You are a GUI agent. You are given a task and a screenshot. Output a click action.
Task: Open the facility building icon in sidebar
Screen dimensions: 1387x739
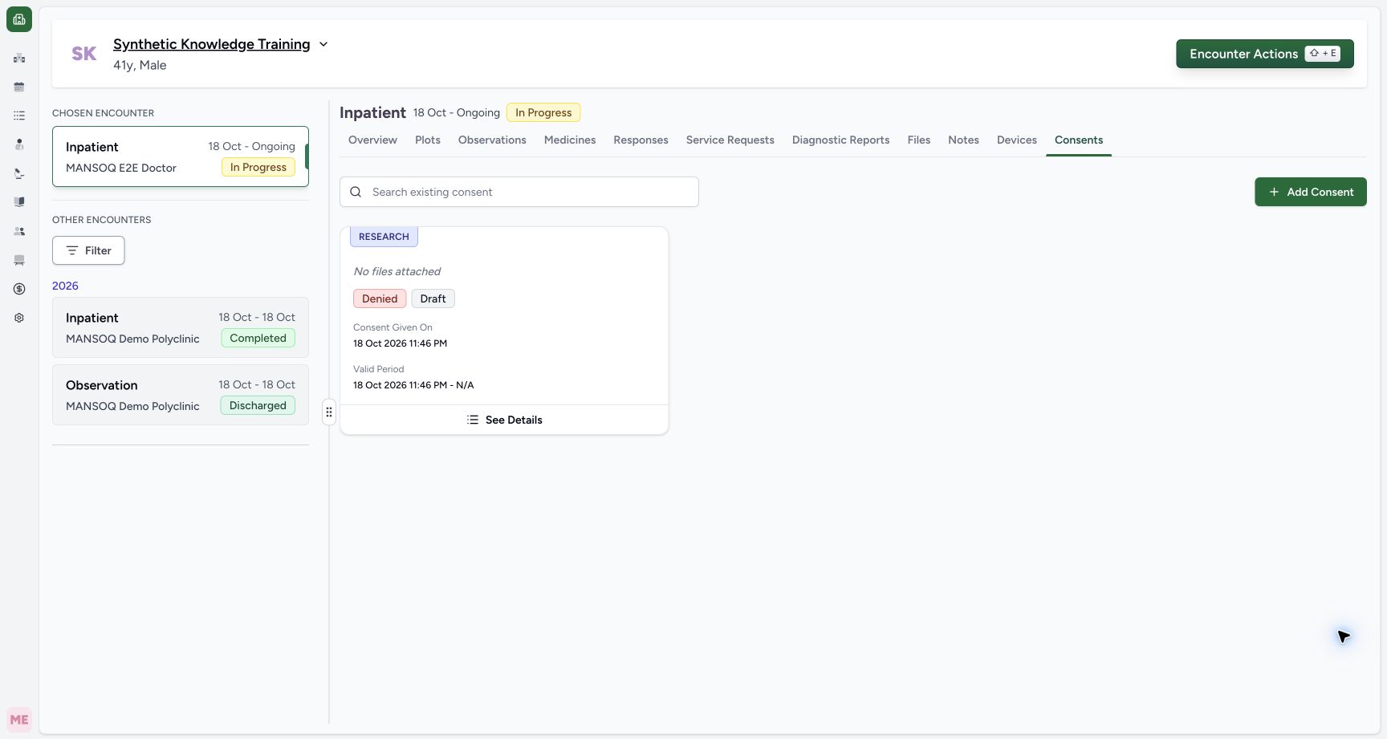coord(19,58)
